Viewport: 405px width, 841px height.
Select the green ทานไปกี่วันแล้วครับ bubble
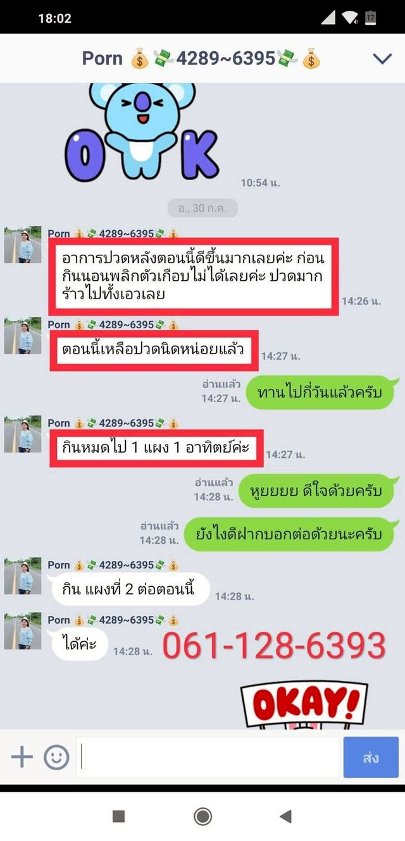[323, 392]
